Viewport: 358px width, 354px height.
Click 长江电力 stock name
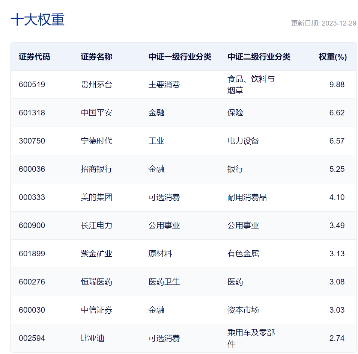tap(96, 225)
